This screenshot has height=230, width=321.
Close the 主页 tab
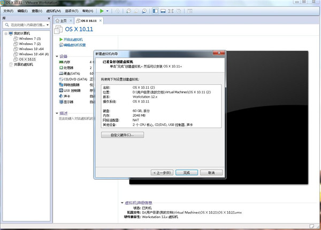(x=71, y=21)
